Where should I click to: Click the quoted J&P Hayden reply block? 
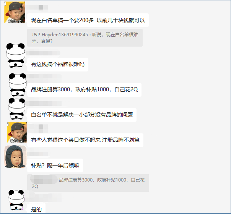tap(85, 38)
